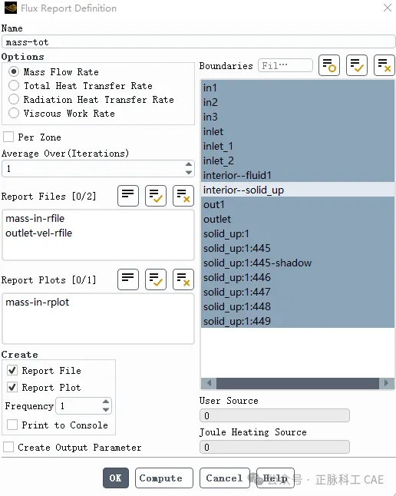Decrease Frequency value with the down arrow
The width and height of the screenshot is (396, 496).
(106, 410)
